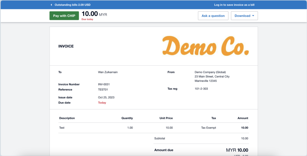The width and height of the screenshot is (307, 156).
Task: Click the Quantity column header
Action: (127, 118)
